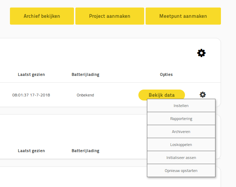Screen dimensions: 236x187
Task: Click Opnieuw opstarten in the menu
Action: [181, 171]
